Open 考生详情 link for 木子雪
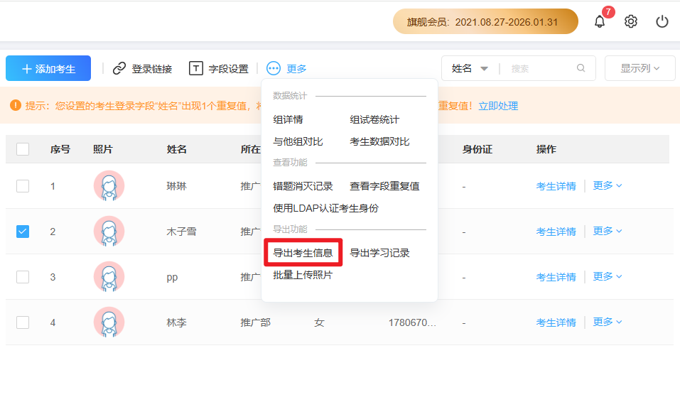The height and width of the screenshot is (402, 680). pos(556,232)
